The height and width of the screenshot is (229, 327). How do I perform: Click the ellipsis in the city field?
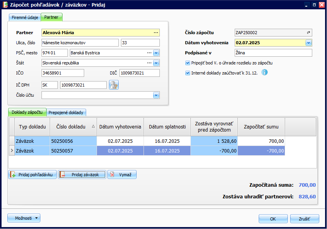(x=149, y=53)
